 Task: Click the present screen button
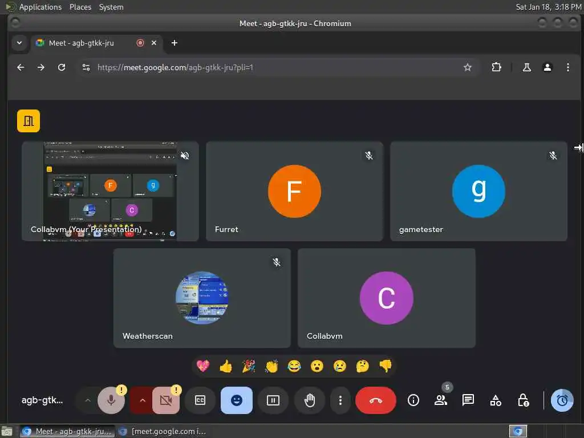pyautogui.click(x=273, y=400)
